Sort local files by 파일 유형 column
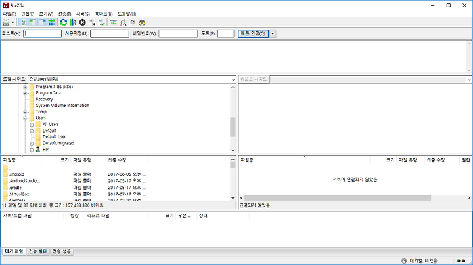The width and height of the screenshot is (473, 265). [89, 160]
